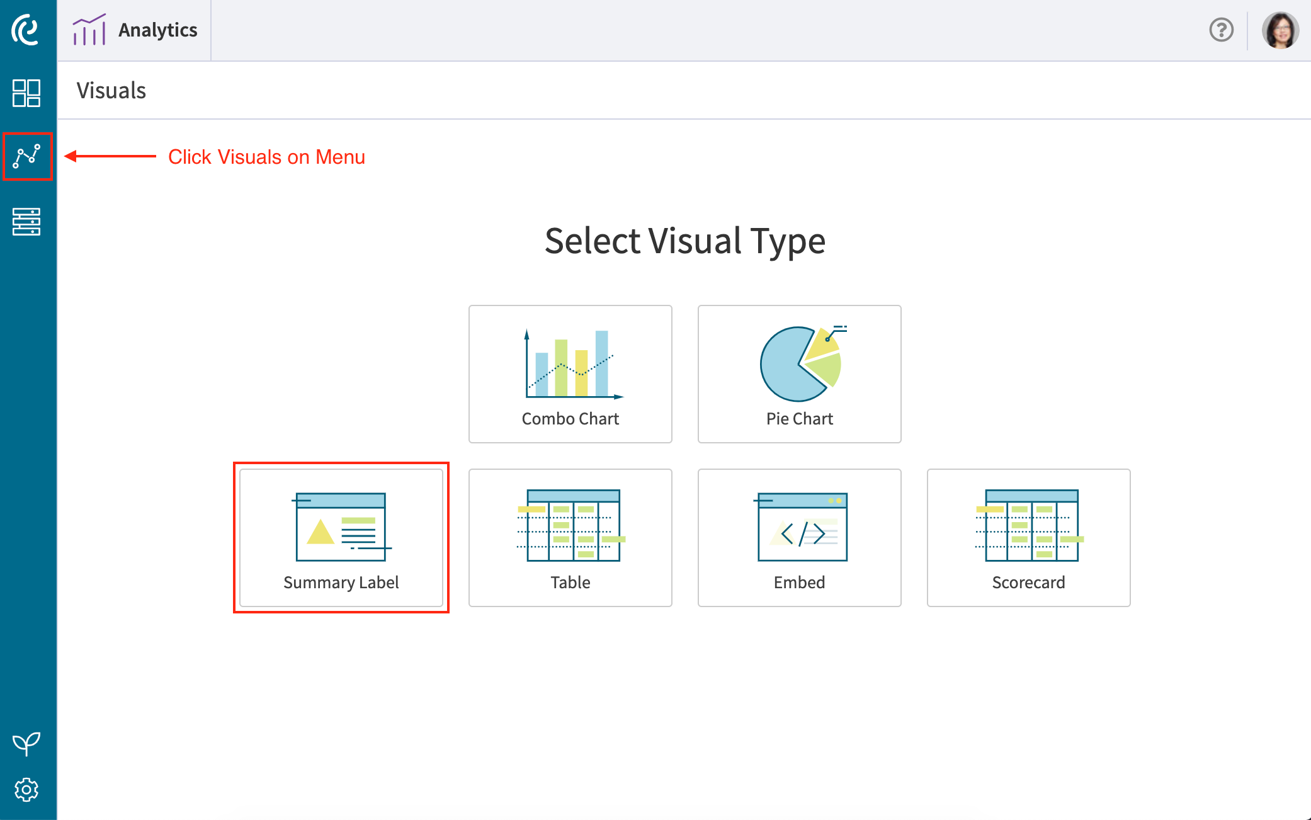Image resolution: width=1311 pixels, height=820 pixels.
Task: Click the Datasets icon in the sidebar
Action: tap(27, 222)
